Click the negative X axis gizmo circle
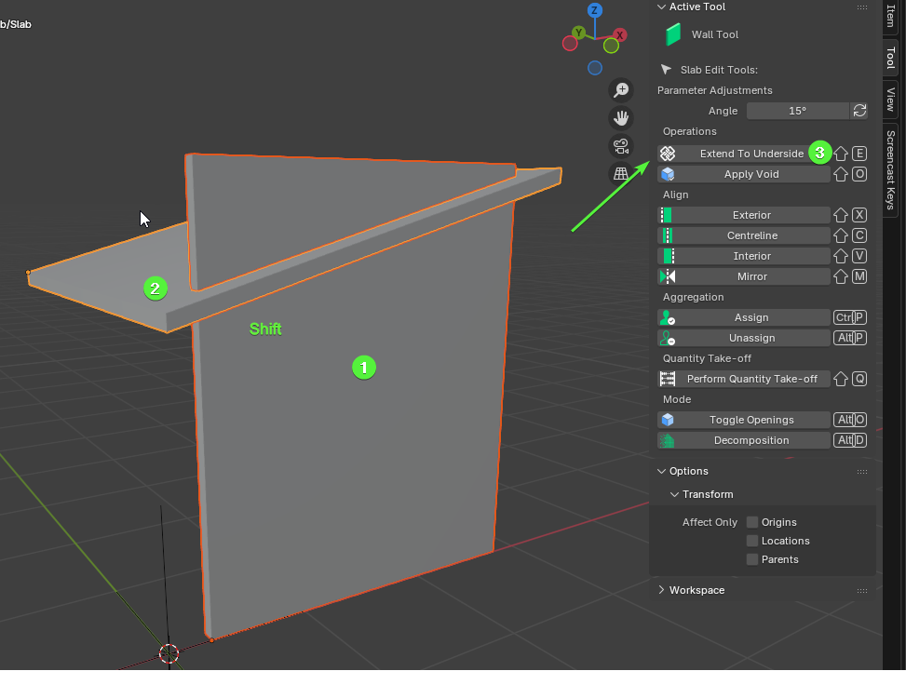This screenshot has height=698, width=906. [570, 44]
